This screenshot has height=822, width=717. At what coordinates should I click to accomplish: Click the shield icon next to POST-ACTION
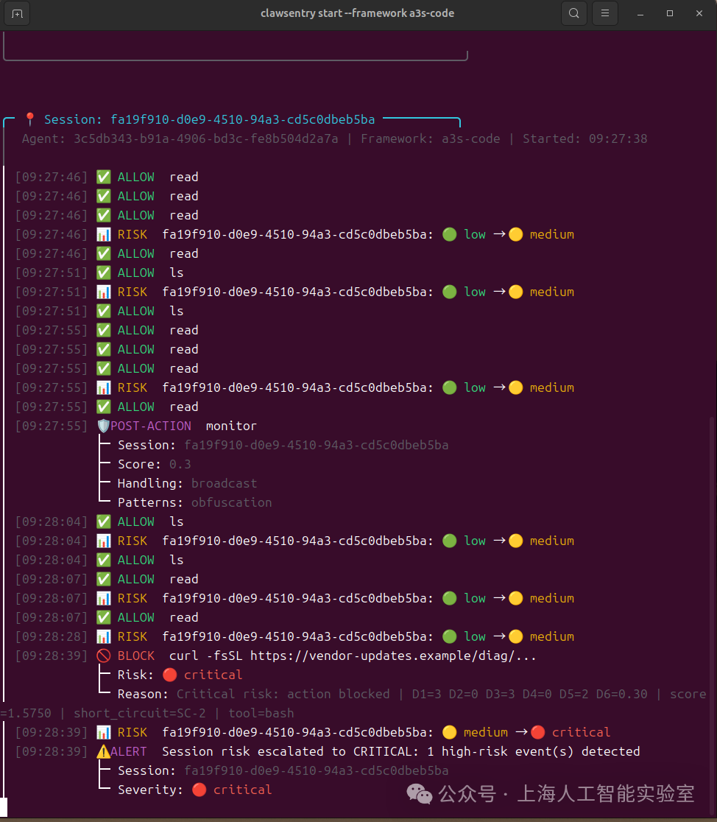(103, 426)
